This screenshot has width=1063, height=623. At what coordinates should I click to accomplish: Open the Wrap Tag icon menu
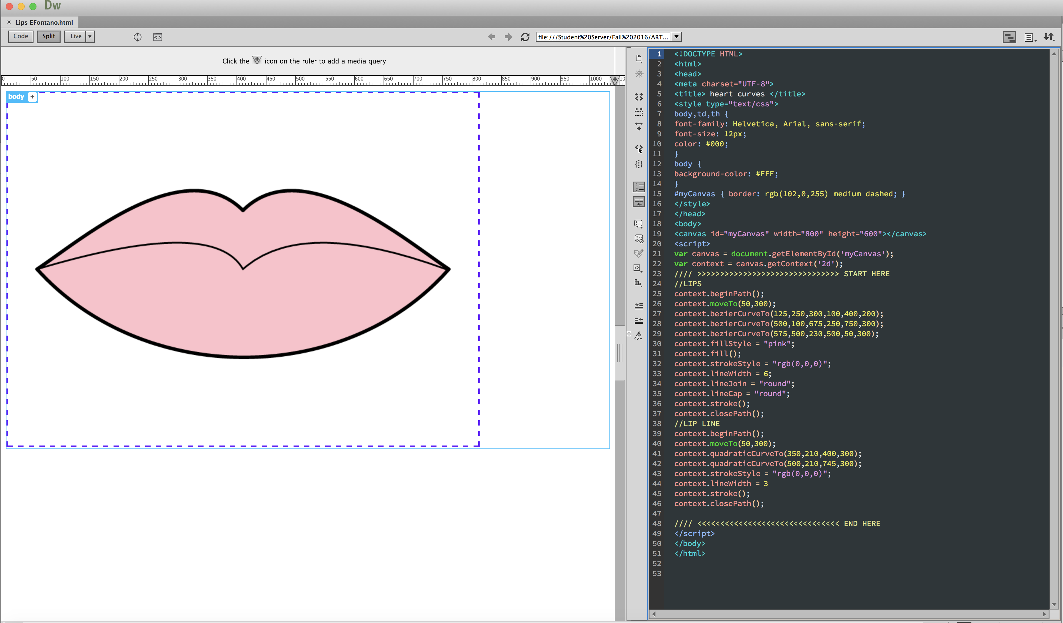tap(639, 268)
